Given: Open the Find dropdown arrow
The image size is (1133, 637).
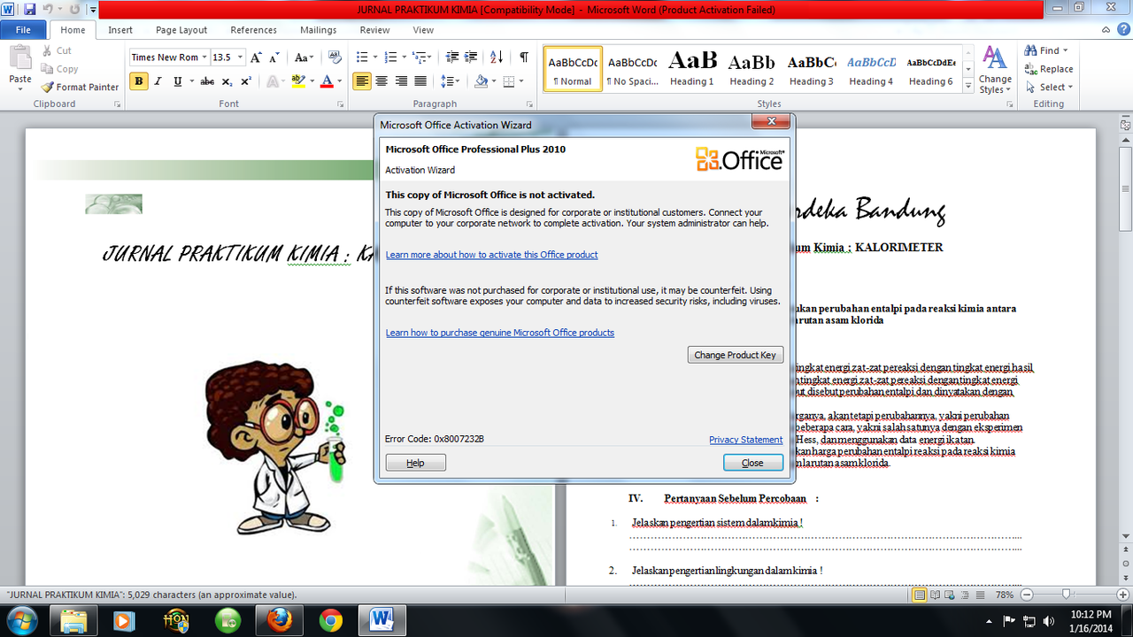Looking at the screenshot, I should point(1065,51).
